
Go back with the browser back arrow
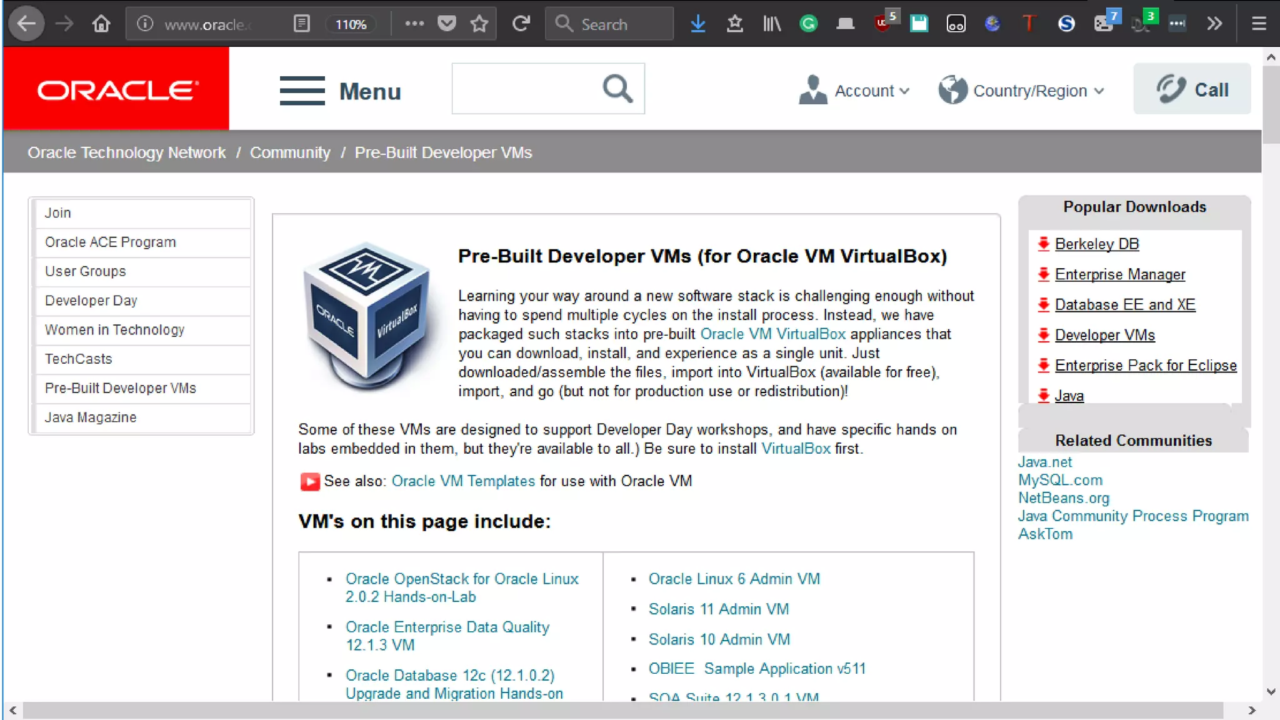click(26, 24)
